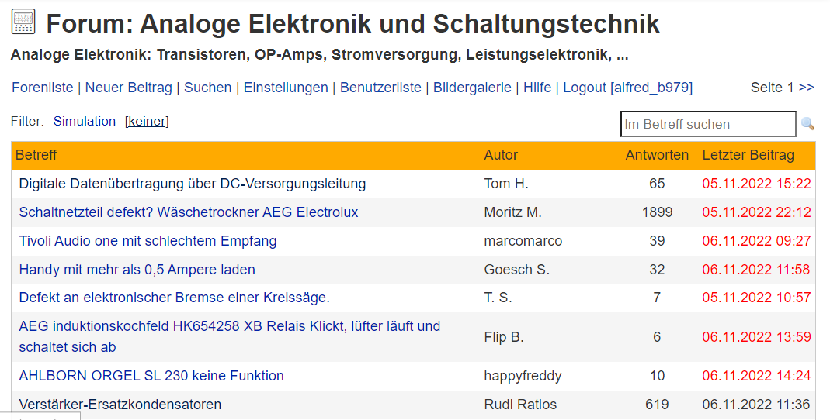Screen dimensions: 830x420
Task: Click the forum oscilloscope logo icon
Action: pos(23,22)
